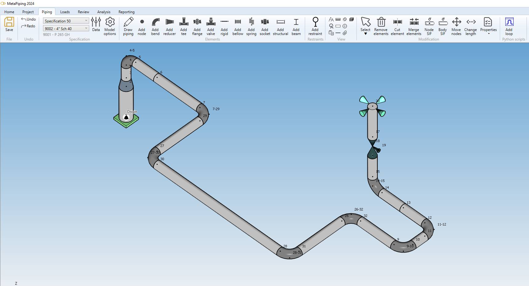
Task: Click the Add restraint tool
Action: [x=315, y=26]
